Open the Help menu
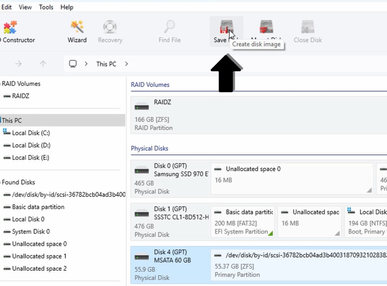The image size is (387, 286). pos(67,7)
